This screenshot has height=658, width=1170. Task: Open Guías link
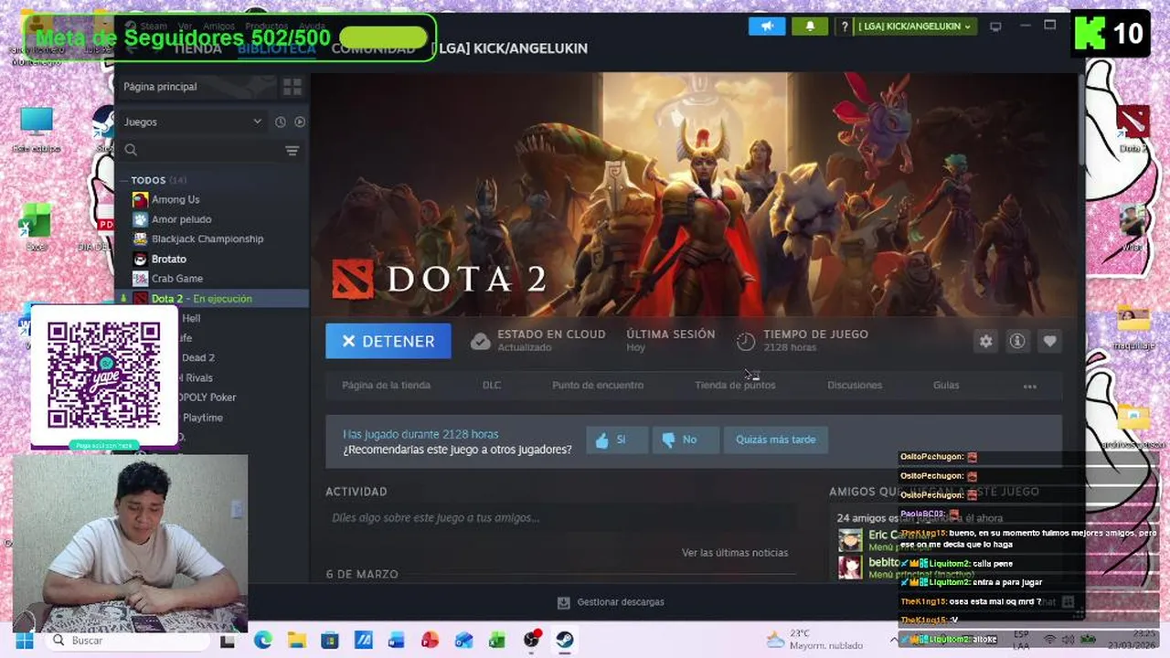tap(946, 385)
